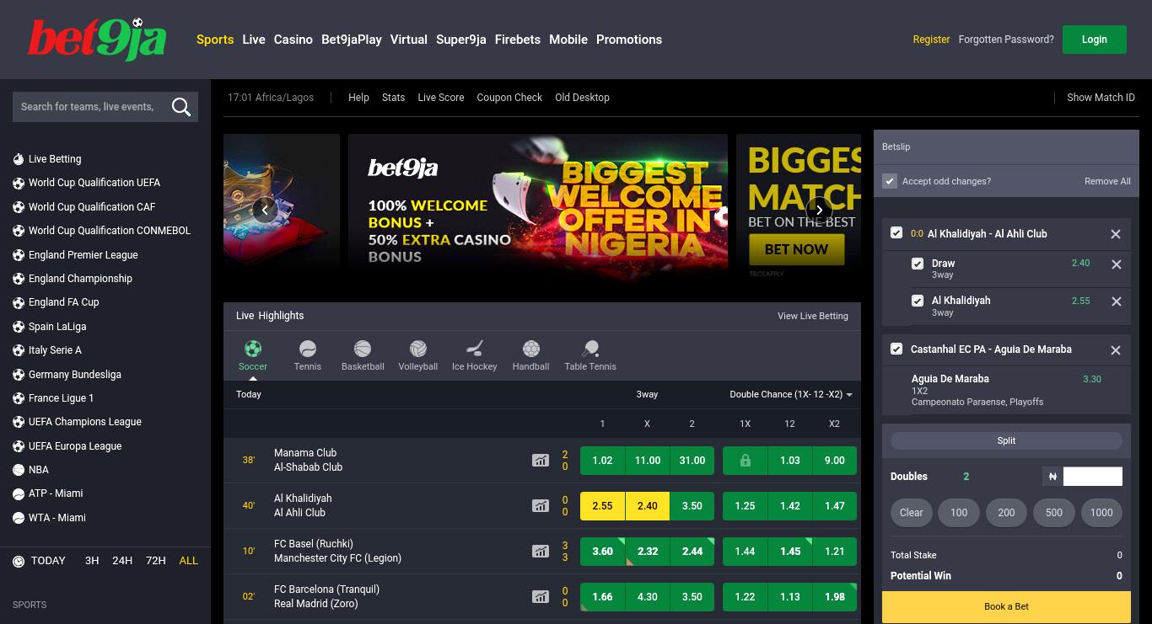1152x624 pixels.
Task: Open Live Betting in sidebar
Action: pos(55,159)
